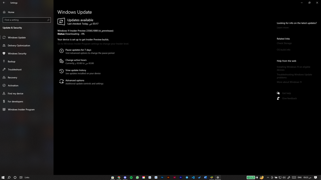The image size is (321, 180).
Task: Click the 'Related links' heading
Action: [283, 38]
